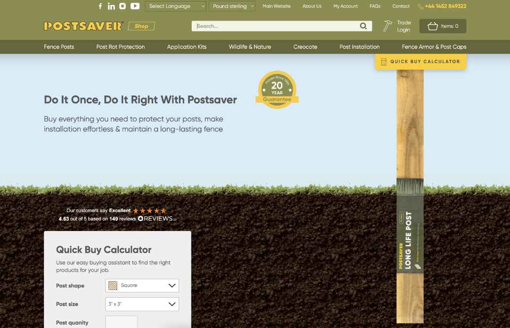Click the 20 Year Guarantee badge
The image size is (510, 328).
pos(277,90)
